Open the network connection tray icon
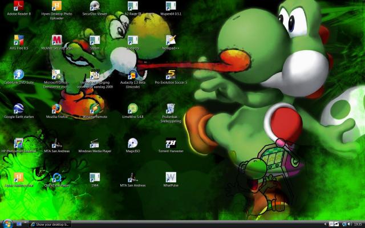The width and height of the screenshot is (365, 228). click(x=344, y=224)
